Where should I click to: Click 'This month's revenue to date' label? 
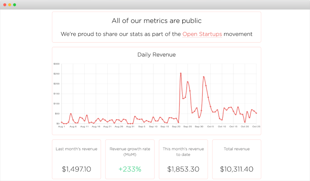tap(183, 152)
